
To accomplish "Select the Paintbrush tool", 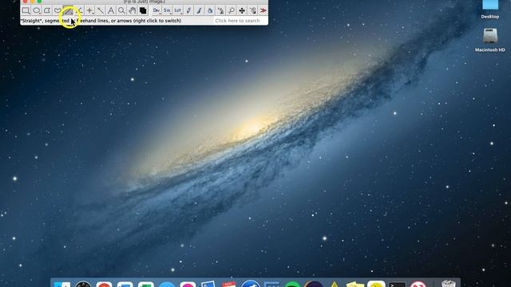I will coord(199,10).
